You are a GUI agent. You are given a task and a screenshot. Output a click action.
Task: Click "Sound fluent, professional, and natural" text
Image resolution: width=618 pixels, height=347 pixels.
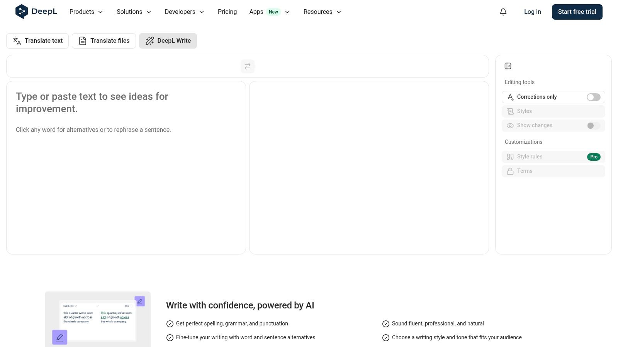[438, 323]
